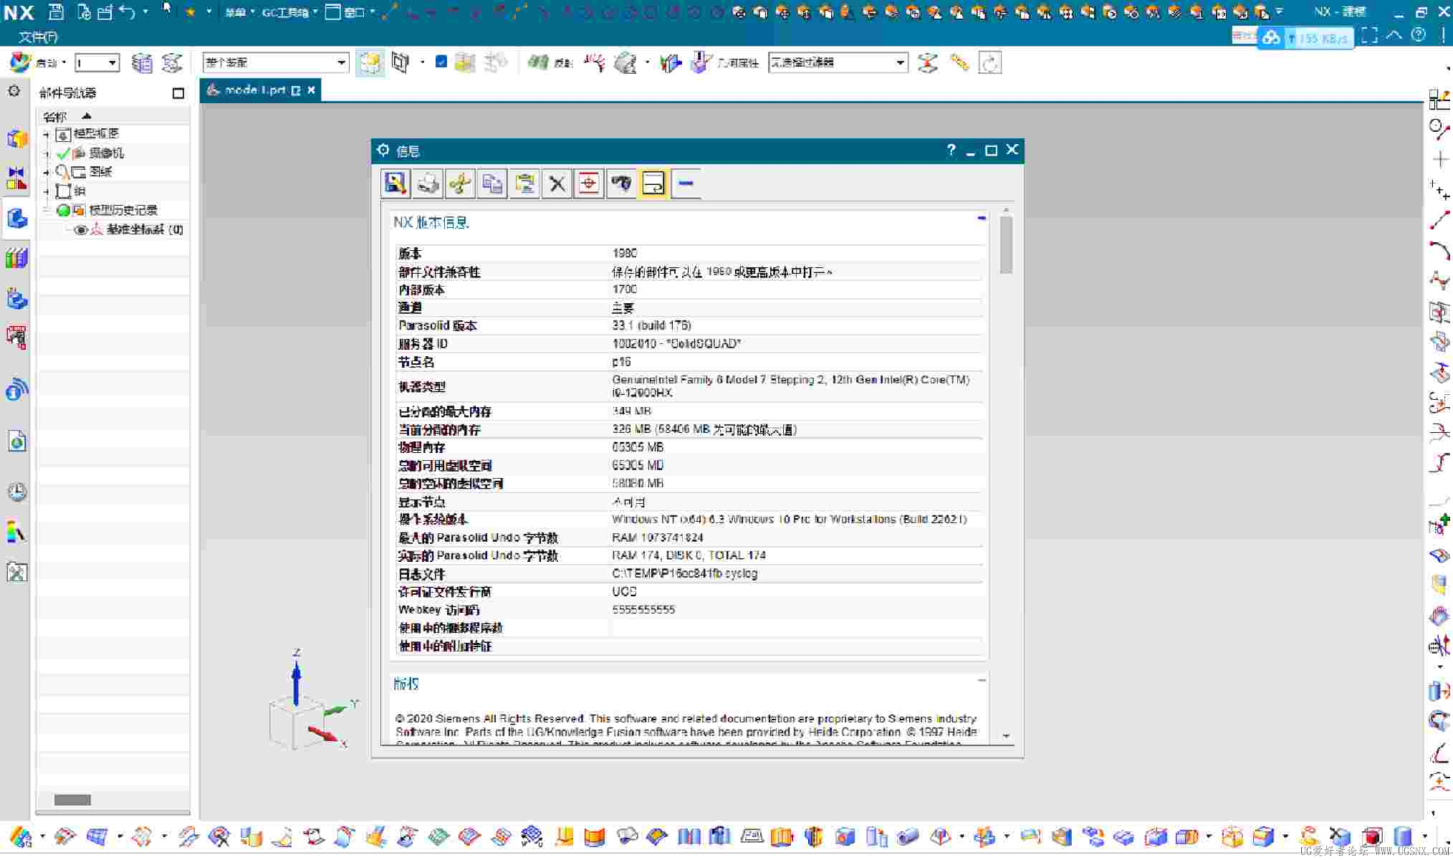Viewport: 1453px width, 860px height.
Task: Toggle the blue checkbox in the top toolbar
Action: 441,62
